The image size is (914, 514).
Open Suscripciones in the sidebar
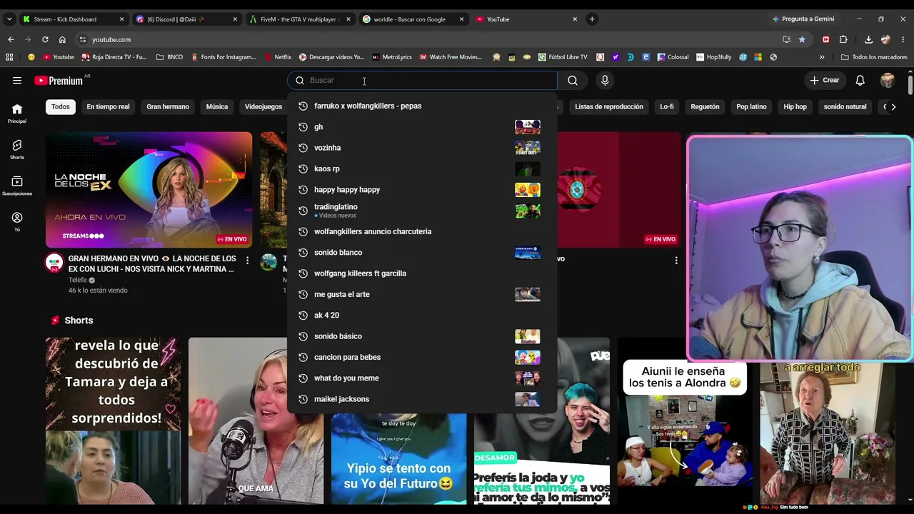pyautogui.click(x=17, y=186)
